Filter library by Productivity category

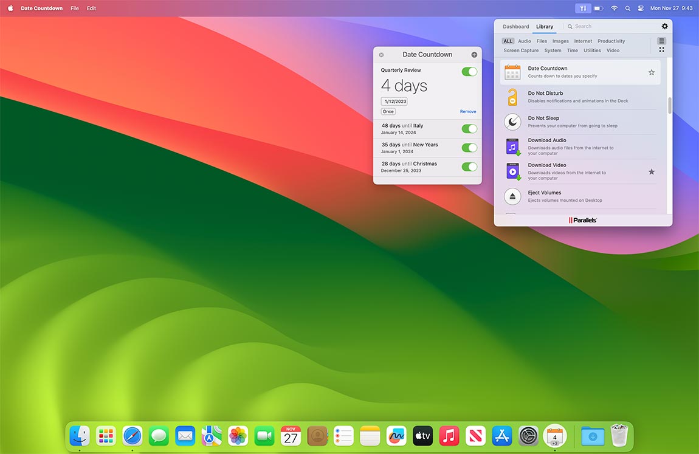point(611,41)
